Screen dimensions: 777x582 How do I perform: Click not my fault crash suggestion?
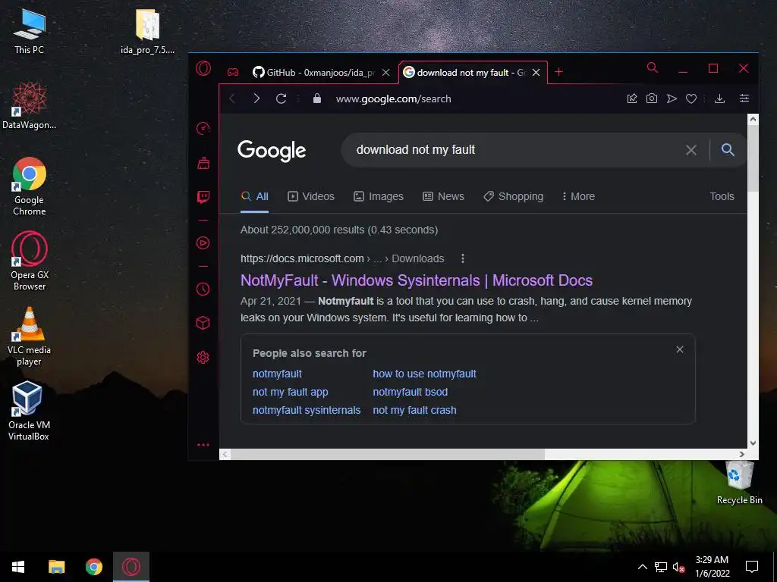click(x=414, y=410)
